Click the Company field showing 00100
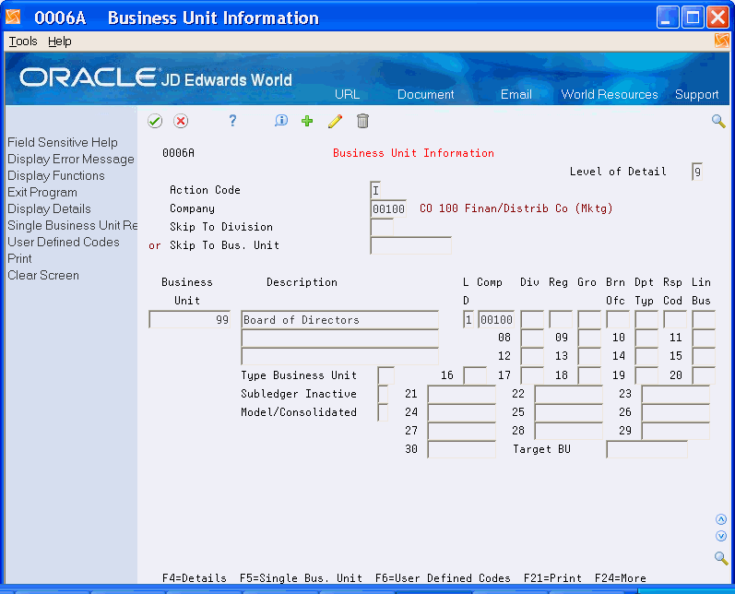735x594 pixels. 388,208
